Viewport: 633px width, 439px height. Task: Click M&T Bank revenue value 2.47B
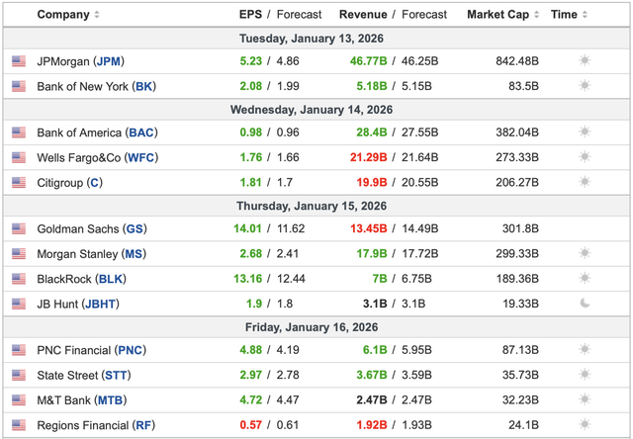[x=372, y=399]
